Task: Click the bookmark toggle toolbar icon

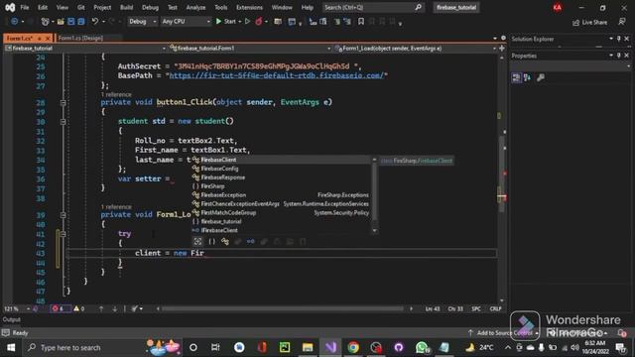Action: point(361,22)
